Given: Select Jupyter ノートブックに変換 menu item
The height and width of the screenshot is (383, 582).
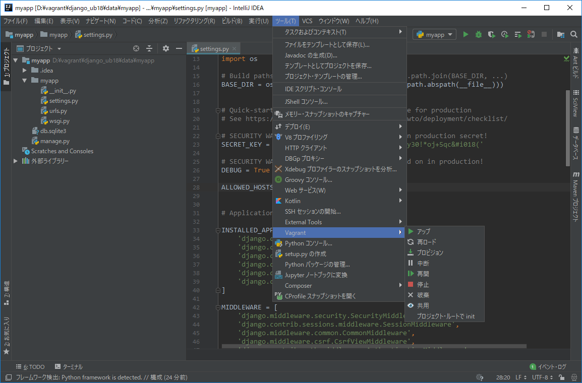Looking at the screenshot, I should [339, 275].
